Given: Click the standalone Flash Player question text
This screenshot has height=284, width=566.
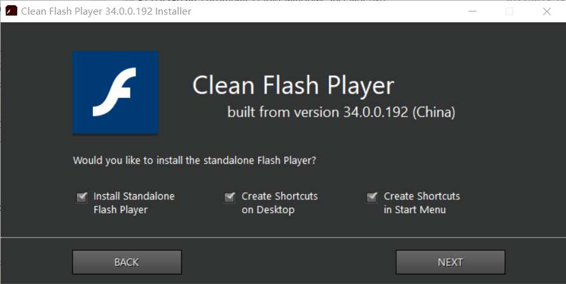Looking at the screenshot, I should [x=195, y=160].
